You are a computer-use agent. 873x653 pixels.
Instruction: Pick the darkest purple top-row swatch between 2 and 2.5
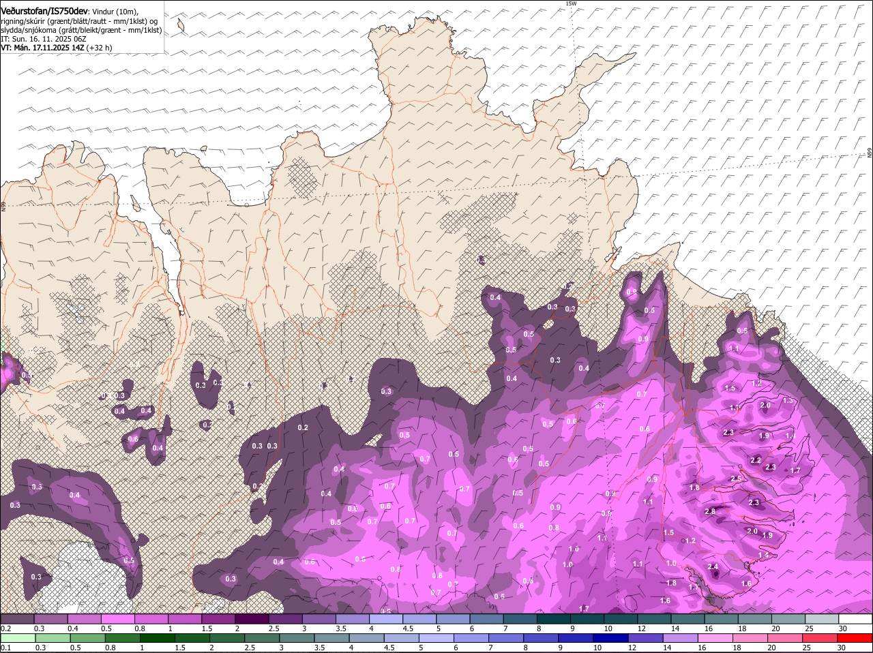(252, 619)
